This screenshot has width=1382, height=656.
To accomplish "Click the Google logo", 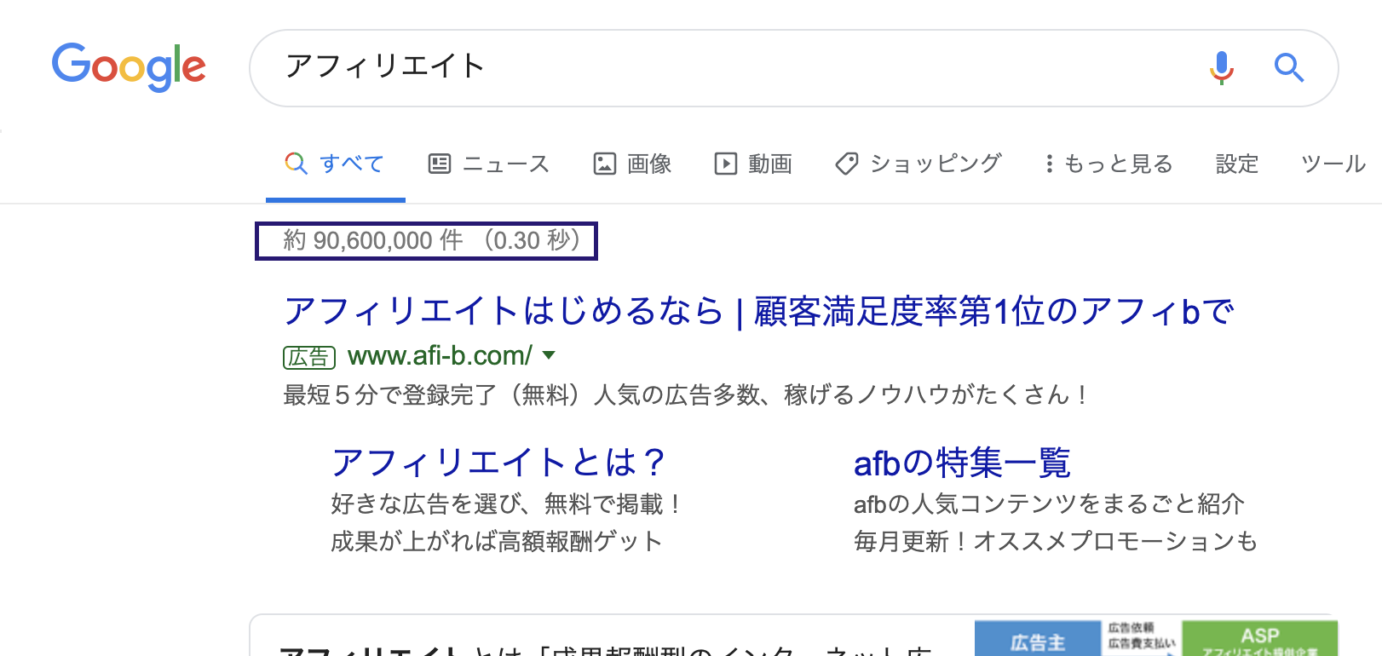I will point(129,66).
